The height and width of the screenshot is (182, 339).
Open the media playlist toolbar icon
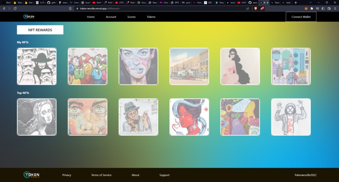point(318,8)
